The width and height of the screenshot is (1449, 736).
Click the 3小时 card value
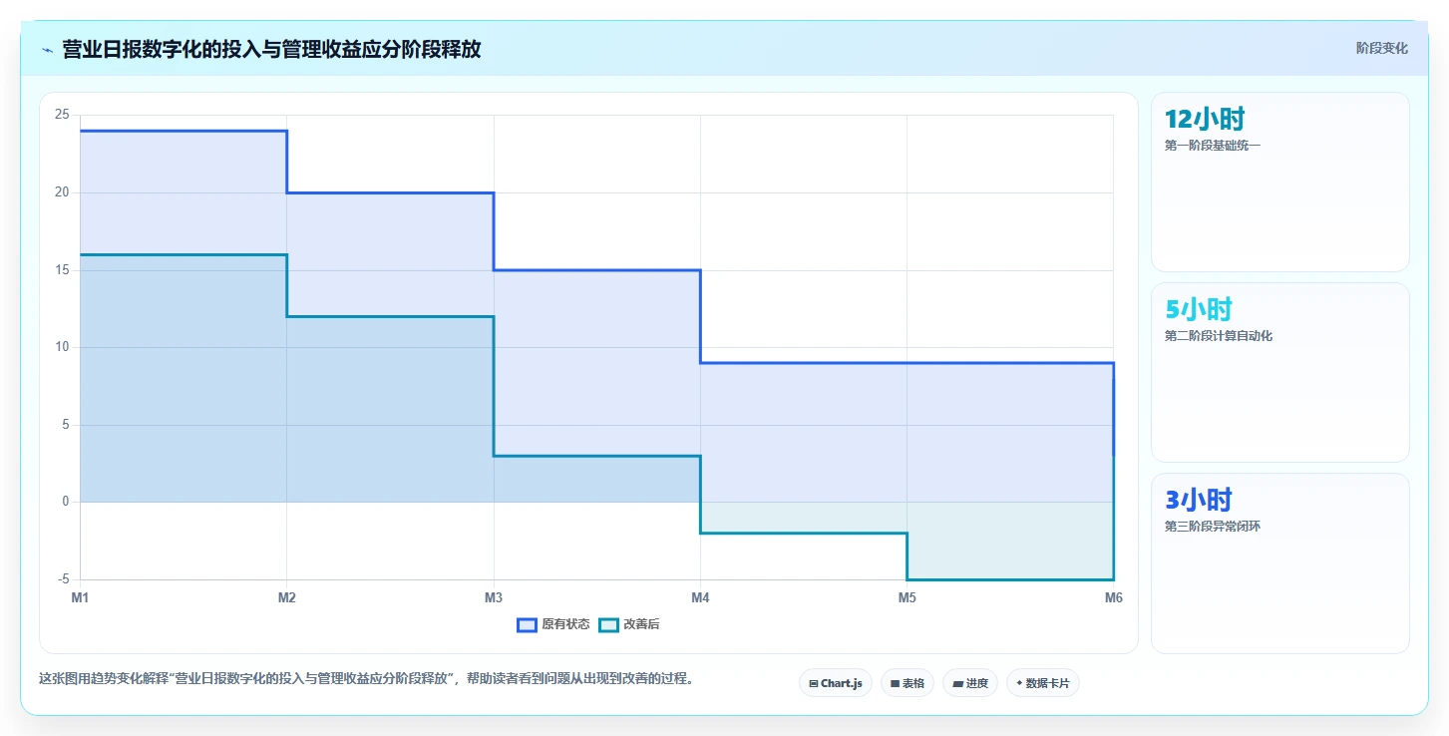[x=1198, y=500]
